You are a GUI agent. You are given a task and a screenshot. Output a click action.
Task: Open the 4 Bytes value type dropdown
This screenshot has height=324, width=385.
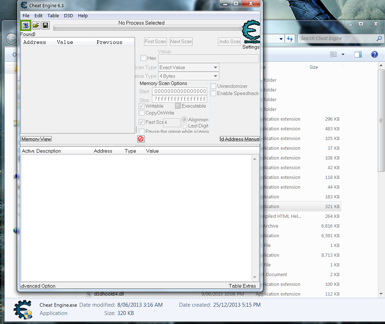point(215,76)
